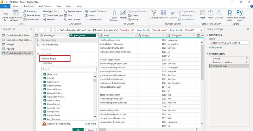This screenshot has height=131, width=253.
Task: Uncheck Alexa Williams checkbox
Action: coord(45,89)
